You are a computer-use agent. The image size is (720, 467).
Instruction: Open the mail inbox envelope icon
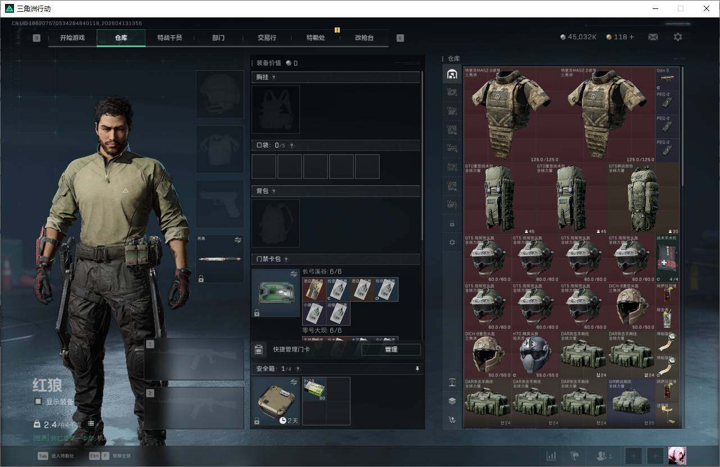pyautogui.click(x=653, y=37)
